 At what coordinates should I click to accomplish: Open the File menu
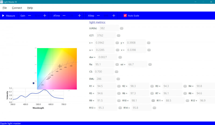pyautogui.click(x=5, y=8)
